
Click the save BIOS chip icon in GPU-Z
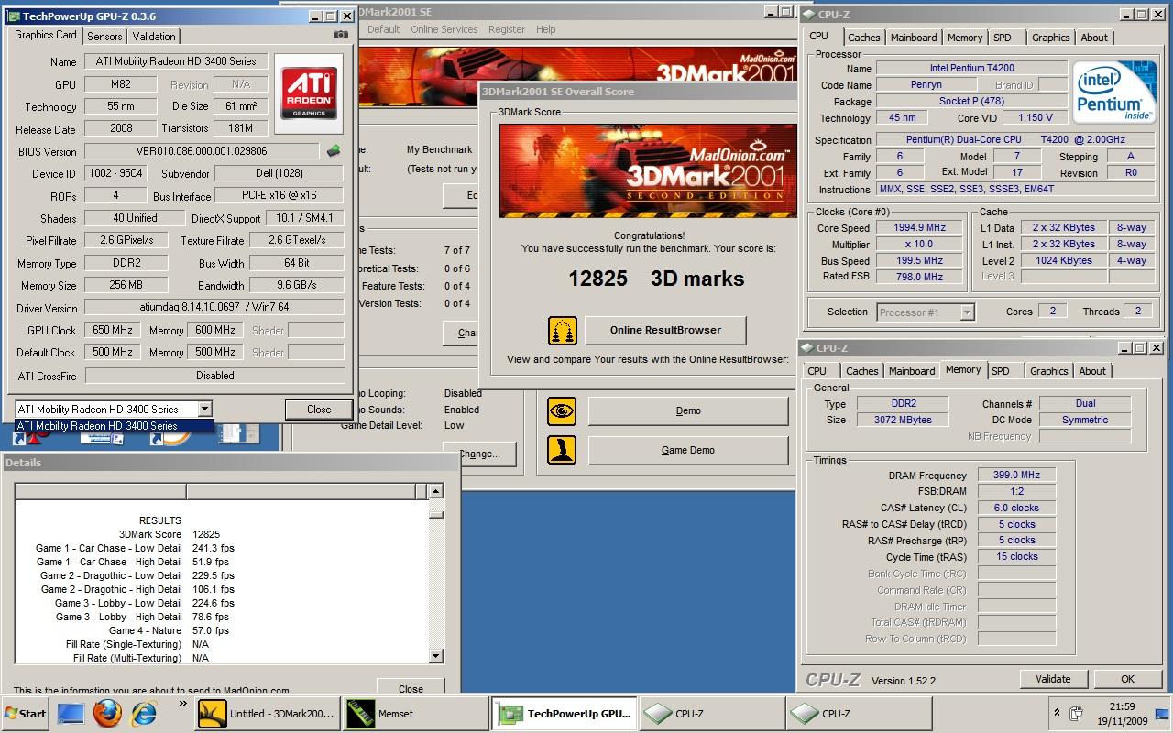(334, 151)
